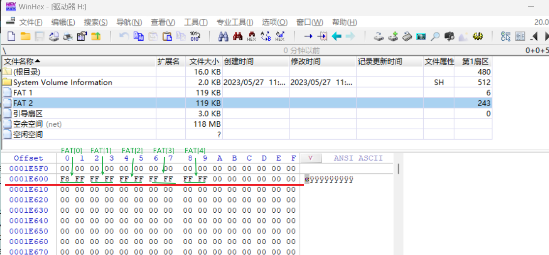Sort by the 文件名称 column header
Image resolution: width=549 pixels, height=255 pixels.
pyautogui.click(x=79, y=61)
